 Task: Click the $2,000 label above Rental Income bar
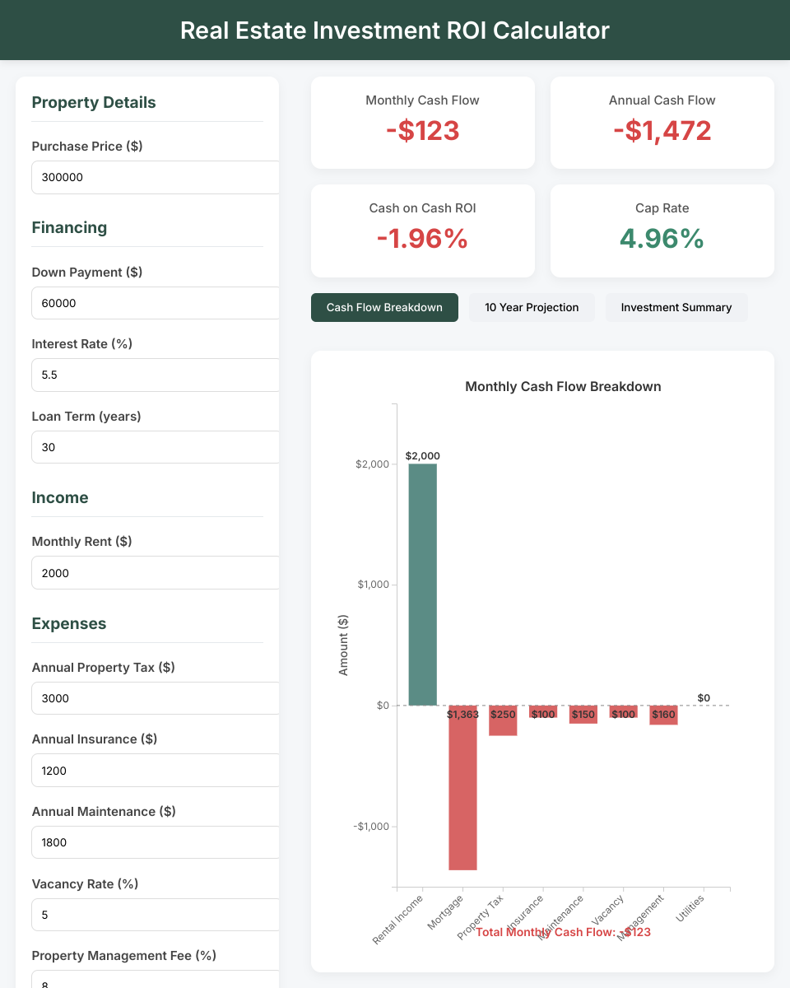click(423, 455)
